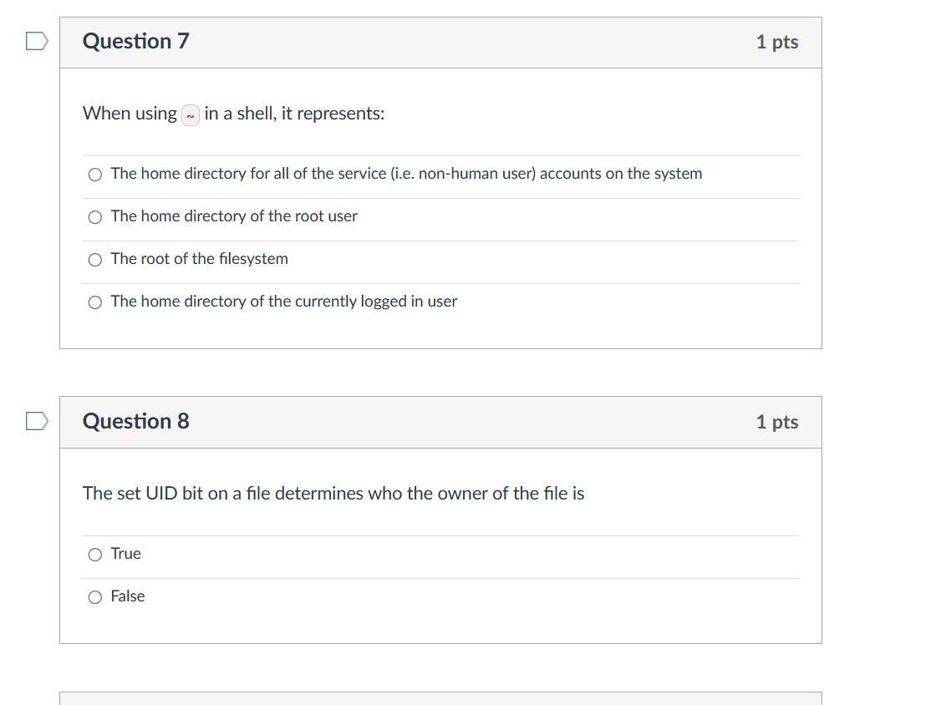This screenshot has height=705, width=931.
Task: Click '1 pts' label on Question 8
Action: click(x=777, y=422)
